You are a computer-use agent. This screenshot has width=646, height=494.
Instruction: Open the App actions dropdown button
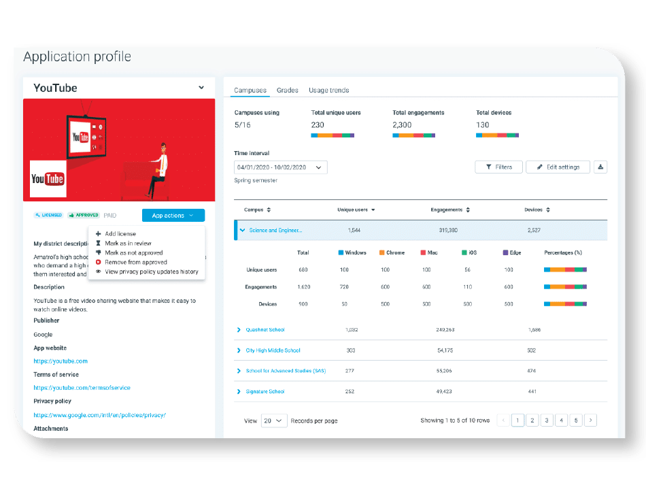[x=173, y=215]
